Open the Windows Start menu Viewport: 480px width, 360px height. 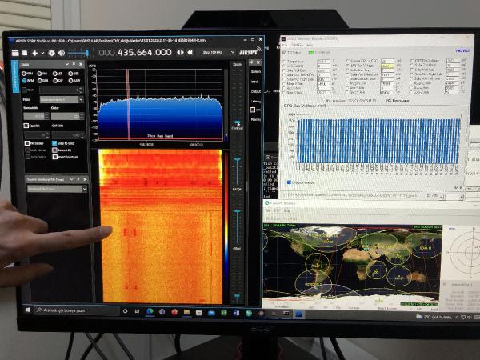click(27, 310)
